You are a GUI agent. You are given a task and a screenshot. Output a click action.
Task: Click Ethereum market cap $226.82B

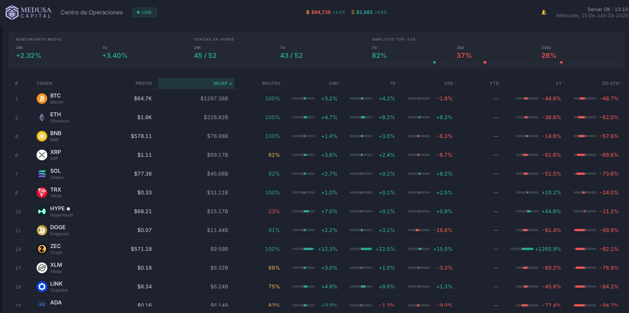click(216, 117)
